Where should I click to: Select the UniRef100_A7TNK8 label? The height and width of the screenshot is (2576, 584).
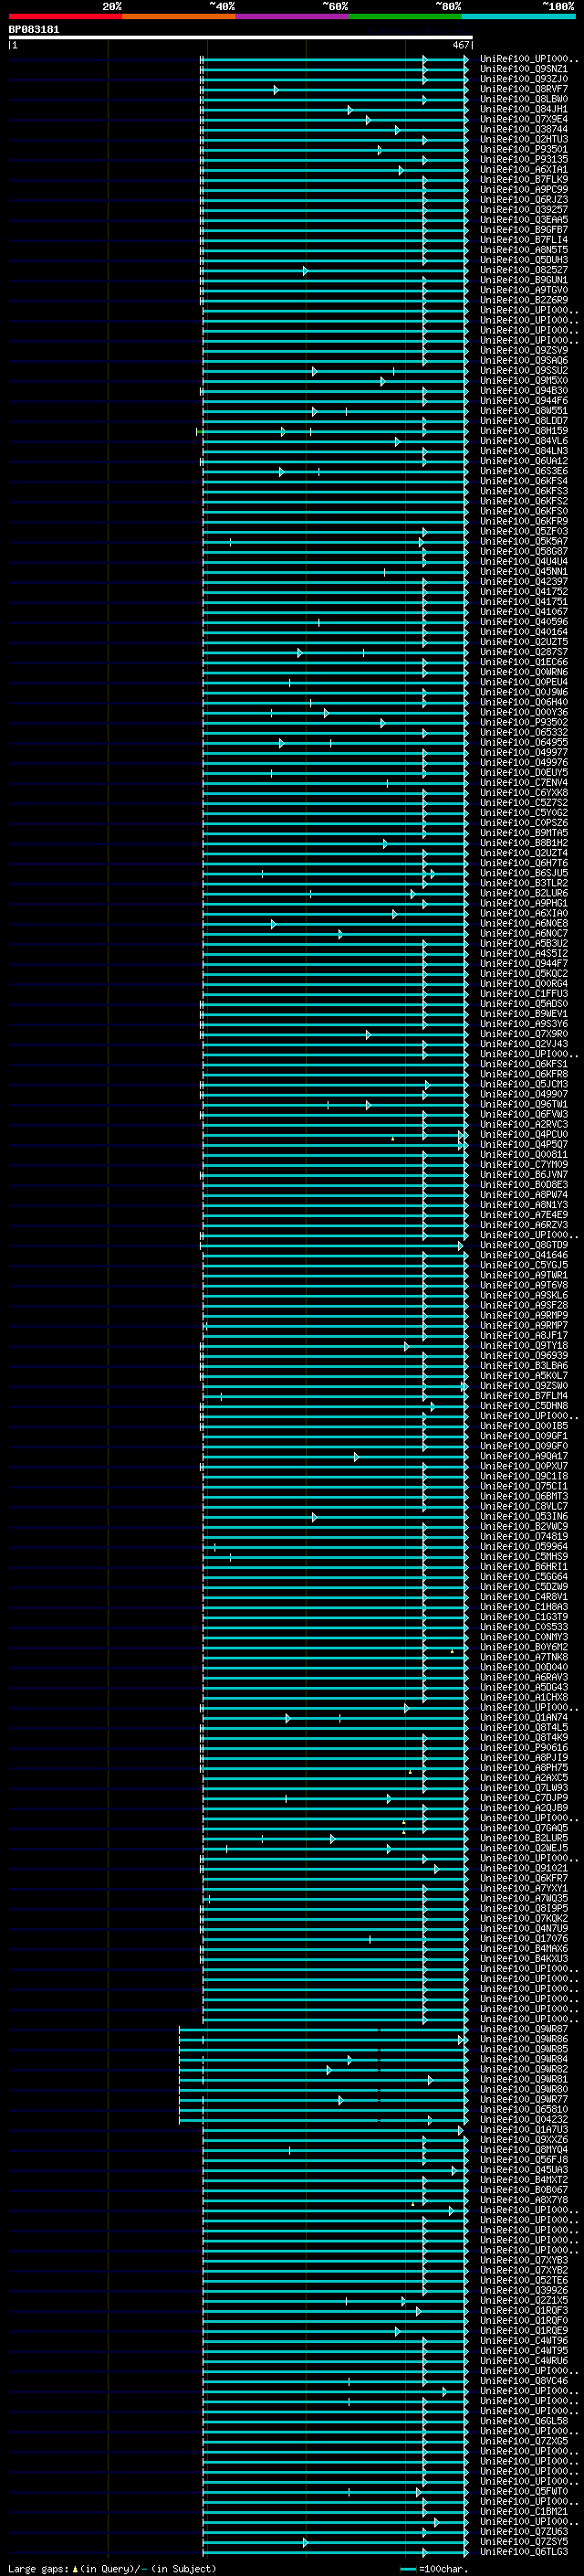524,1657
